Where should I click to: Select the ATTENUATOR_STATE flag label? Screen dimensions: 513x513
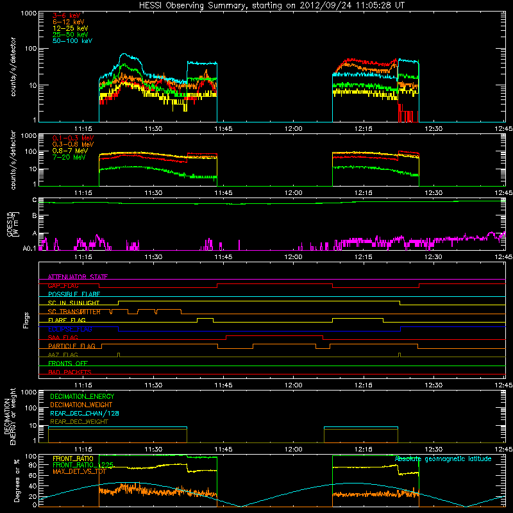pos(78,277)
